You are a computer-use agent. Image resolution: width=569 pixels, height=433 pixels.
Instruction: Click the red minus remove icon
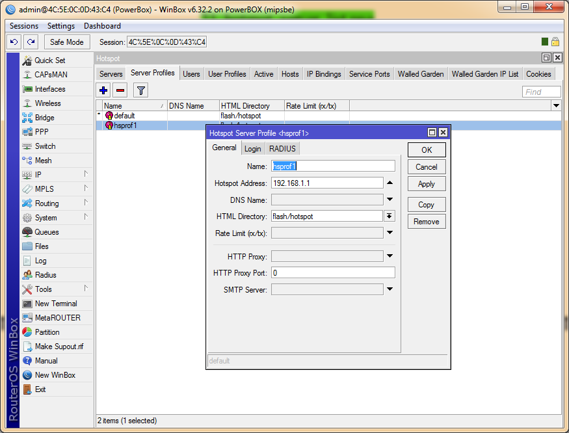120,90
